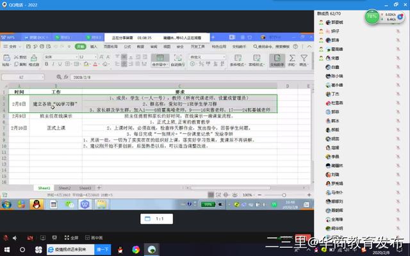Click the sheet horizontal scrollbar
Image resolution: width=410 pixels, height=256 pixels.
pos(231,188)
